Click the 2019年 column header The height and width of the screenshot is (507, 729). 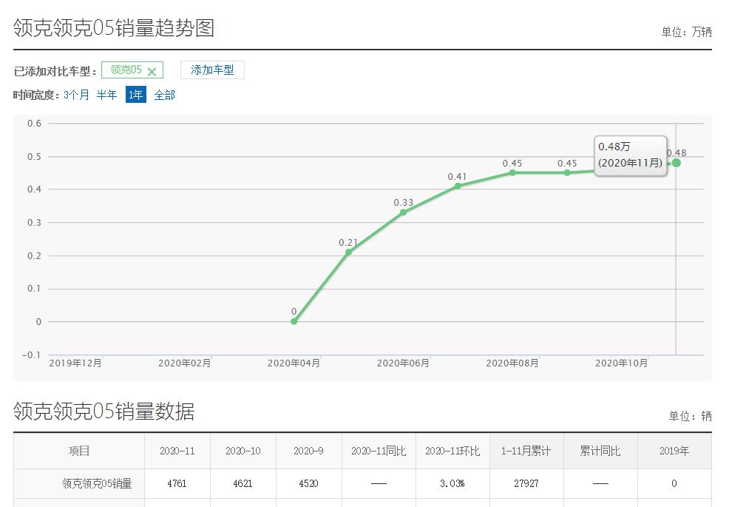(x=674, y=451)
